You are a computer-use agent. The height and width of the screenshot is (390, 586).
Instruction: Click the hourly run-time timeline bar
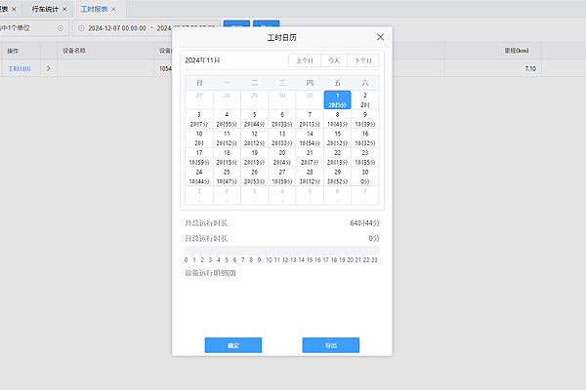coord(281,250)
